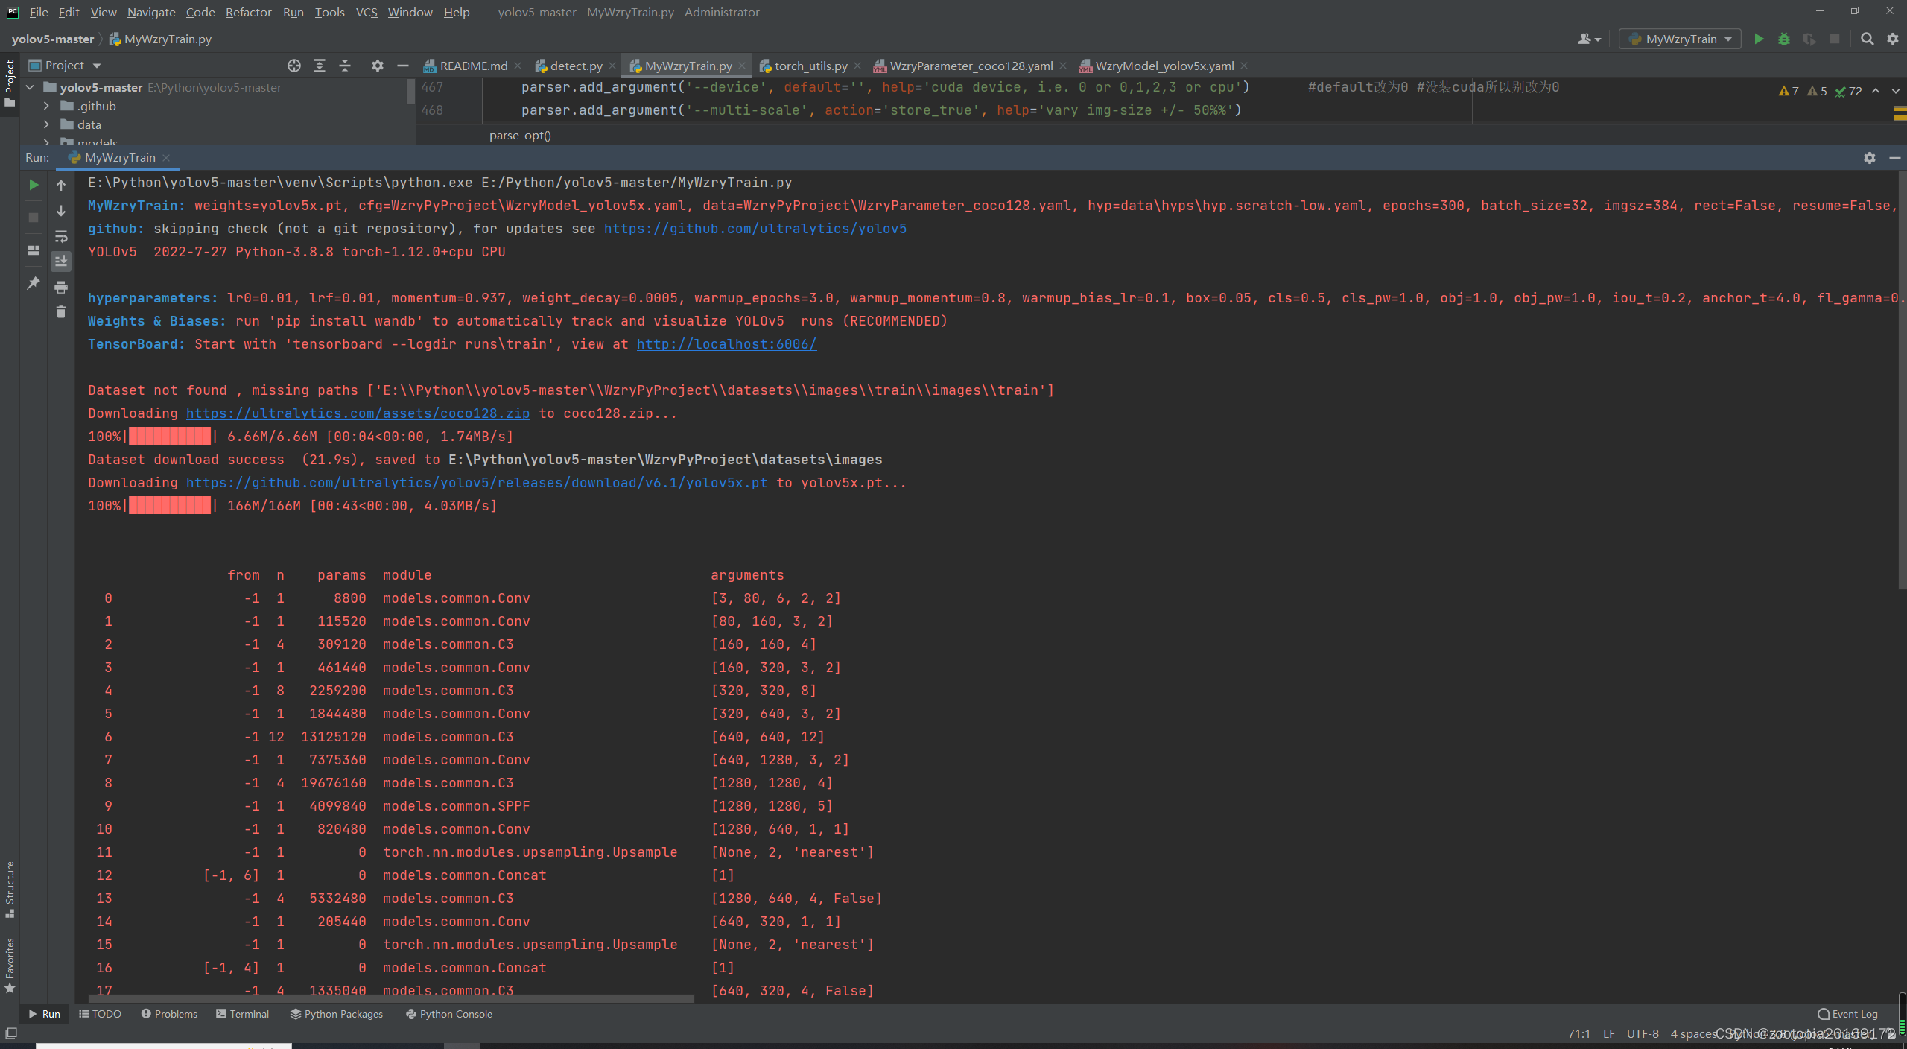Click the LF line separator in status bar
The height and width of the screenshot is (1049, 1907).
click(1609, 1034)
